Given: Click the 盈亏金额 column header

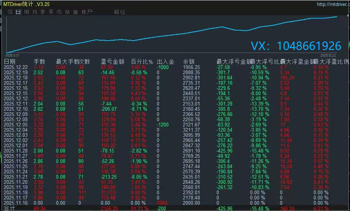Looking at the screenshot, I should (112, 62).
